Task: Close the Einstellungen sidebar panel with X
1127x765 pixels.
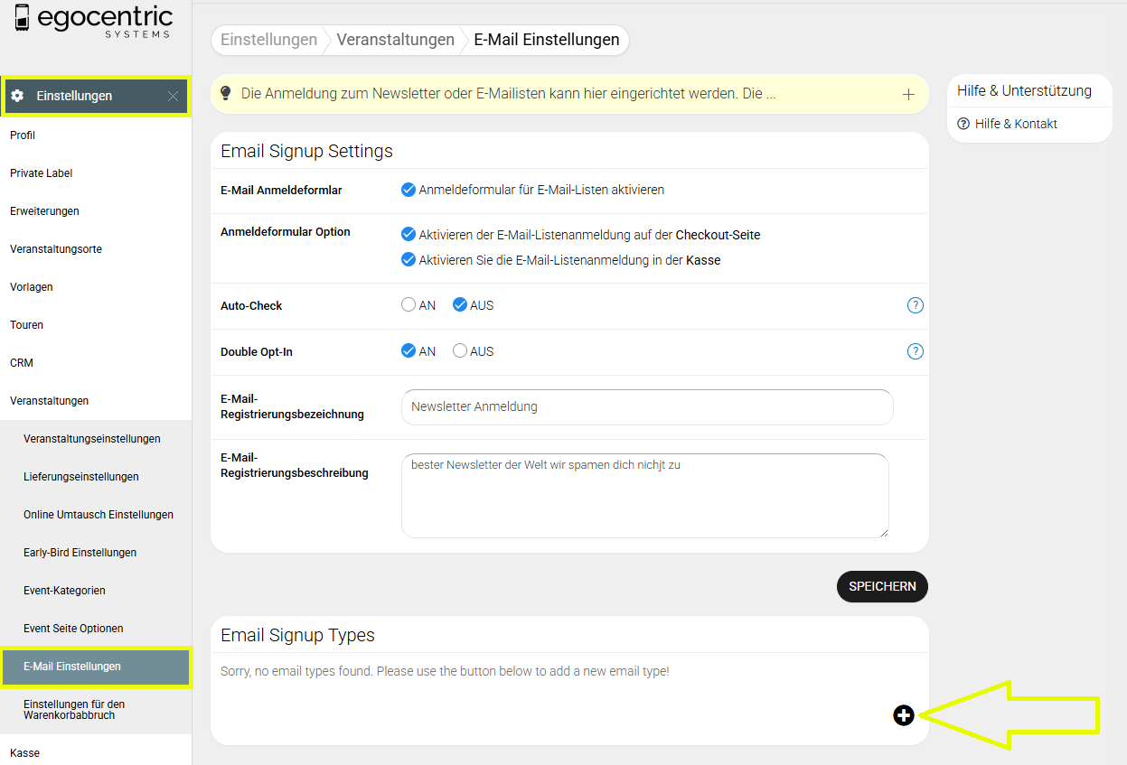Action: pyautogui.click(x=173, y=96)
